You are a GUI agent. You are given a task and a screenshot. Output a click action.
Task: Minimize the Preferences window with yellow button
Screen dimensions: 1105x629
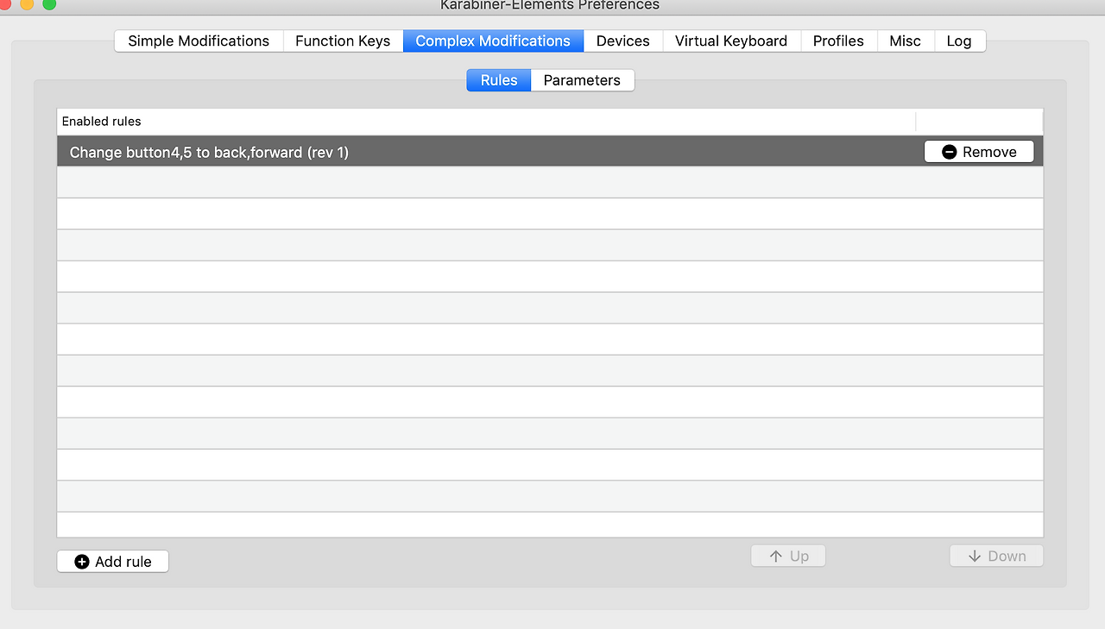tap(27, 4)
